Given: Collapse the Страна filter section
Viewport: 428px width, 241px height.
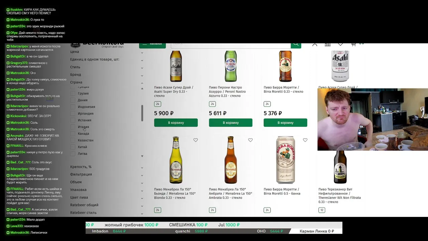Looking at the screenshot, I should coord(107,82).
